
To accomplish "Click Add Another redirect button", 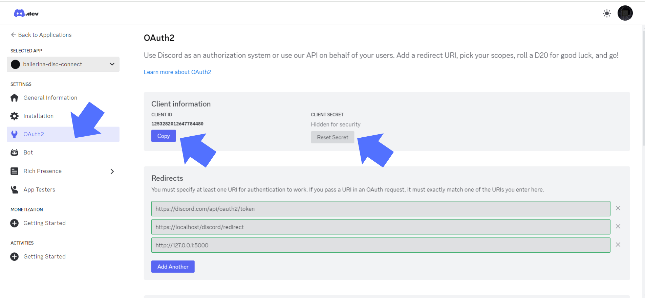I will point(173,267).
